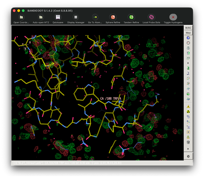The image size is (204, 180).
Task: Click the Clear Pending Picks broom icon
Action: coord(188,137)
